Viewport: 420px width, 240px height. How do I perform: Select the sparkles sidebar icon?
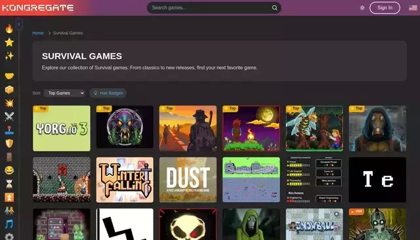click(x=9, y=56)
